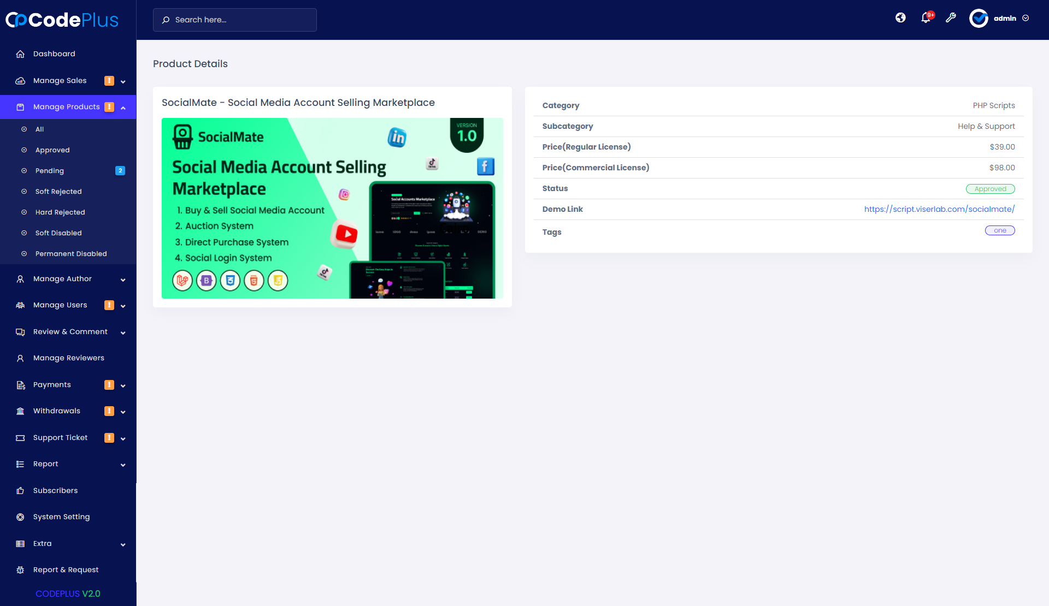The image size is (1049, 606).
Task: Expand the Manage Sales menu
Action: [123, 81]
